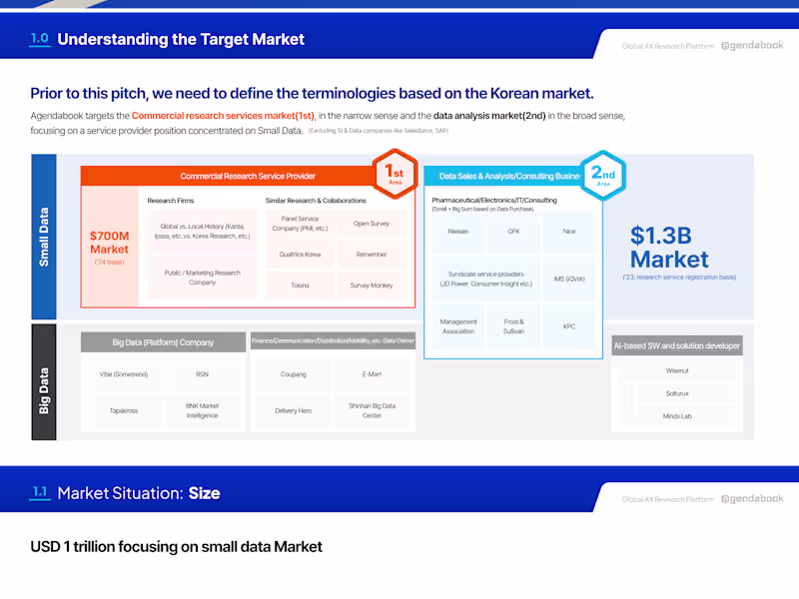Click 'Data Sales & Analysis/Consulting' blue header

pos(509,177)
